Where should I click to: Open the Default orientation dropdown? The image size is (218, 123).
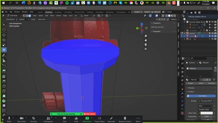pyautogui.click(x=23, y=19)
